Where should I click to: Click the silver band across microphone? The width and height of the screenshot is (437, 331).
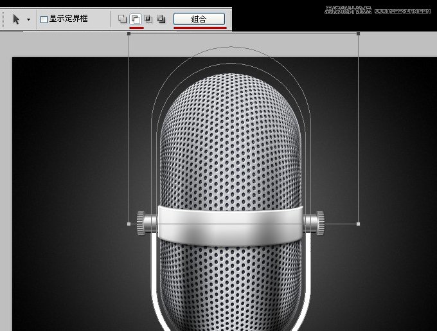pos(231,226)
